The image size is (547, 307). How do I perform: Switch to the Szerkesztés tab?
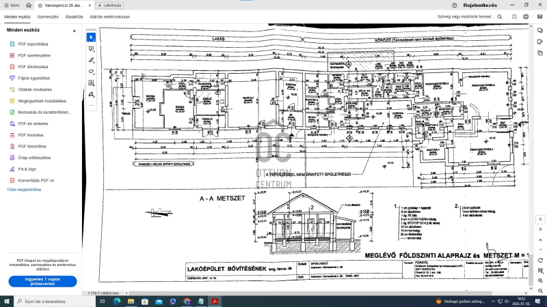point(48,16)
